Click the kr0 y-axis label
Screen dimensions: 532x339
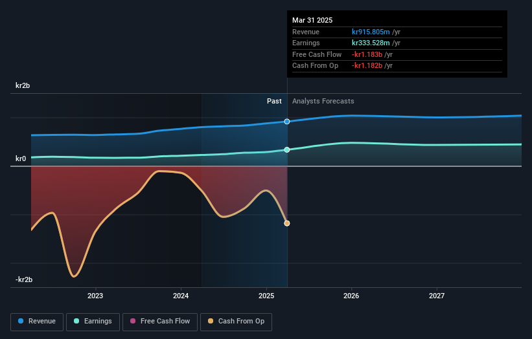[21, 159]
